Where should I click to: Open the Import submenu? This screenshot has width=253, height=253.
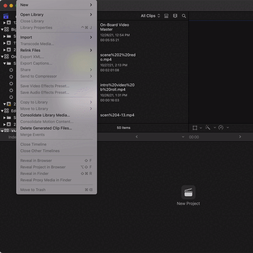tap(57, 37)
